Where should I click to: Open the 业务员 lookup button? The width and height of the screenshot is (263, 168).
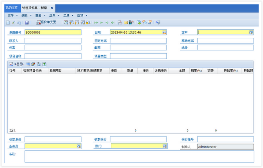point(79,146)
